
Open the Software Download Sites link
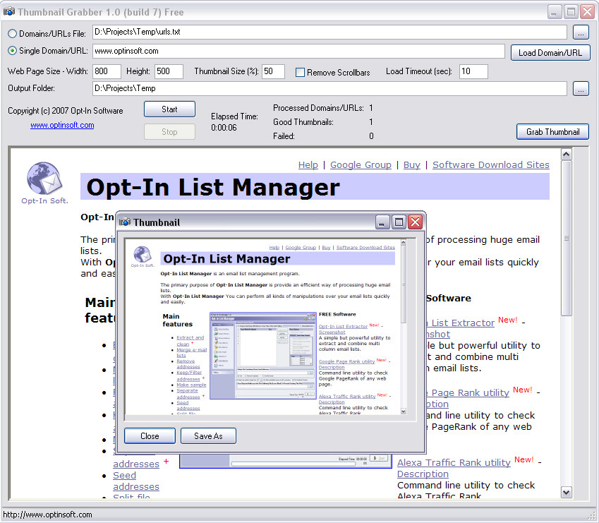[491, 164]
